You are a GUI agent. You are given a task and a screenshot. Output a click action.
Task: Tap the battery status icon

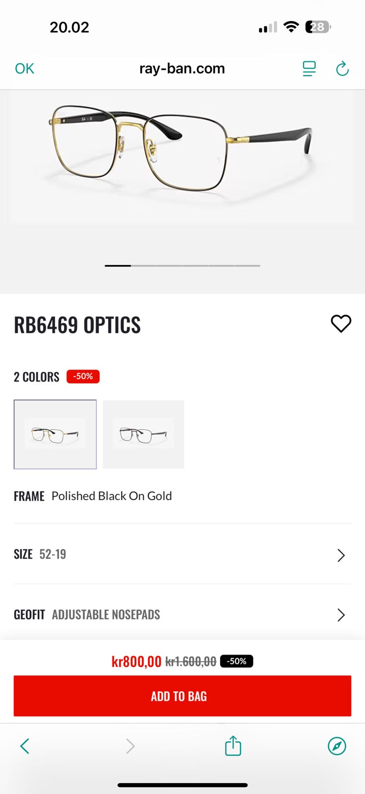[x=318, y=27]
